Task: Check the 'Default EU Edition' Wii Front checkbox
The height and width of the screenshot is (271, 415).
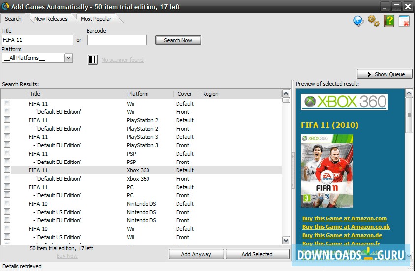Action: 7,111
